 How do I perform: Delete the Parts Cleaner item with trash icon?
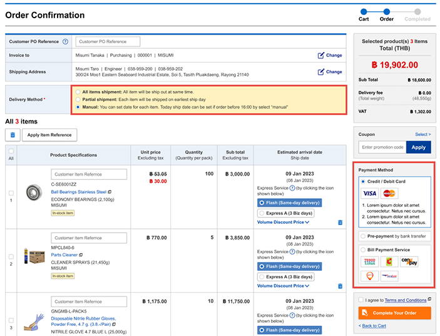point(340,286)
